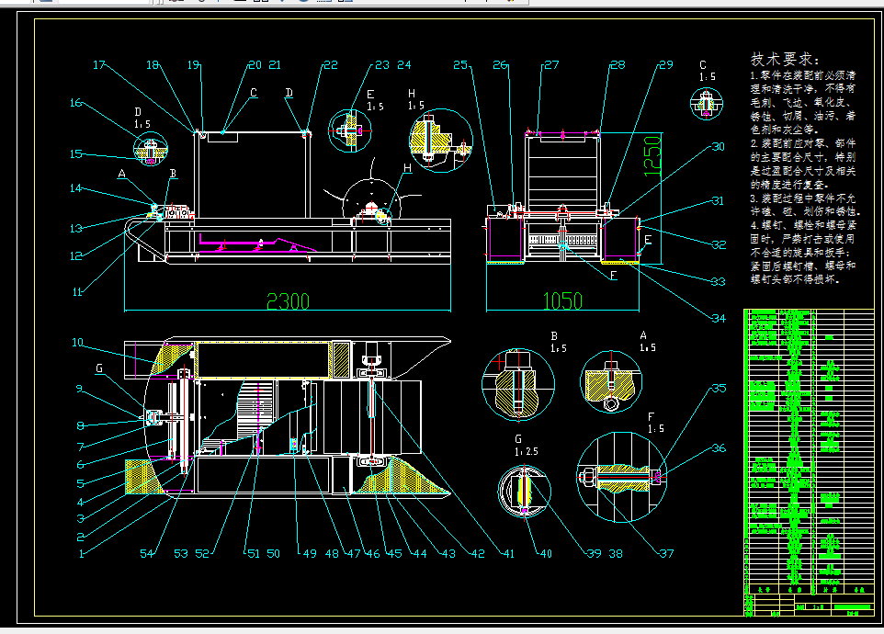Screen dimensions: 884x634
Task: Click part callout number 3
Action: 80,518
